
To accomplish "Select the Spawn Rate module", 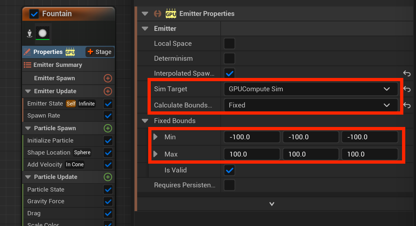I will 44,116.
